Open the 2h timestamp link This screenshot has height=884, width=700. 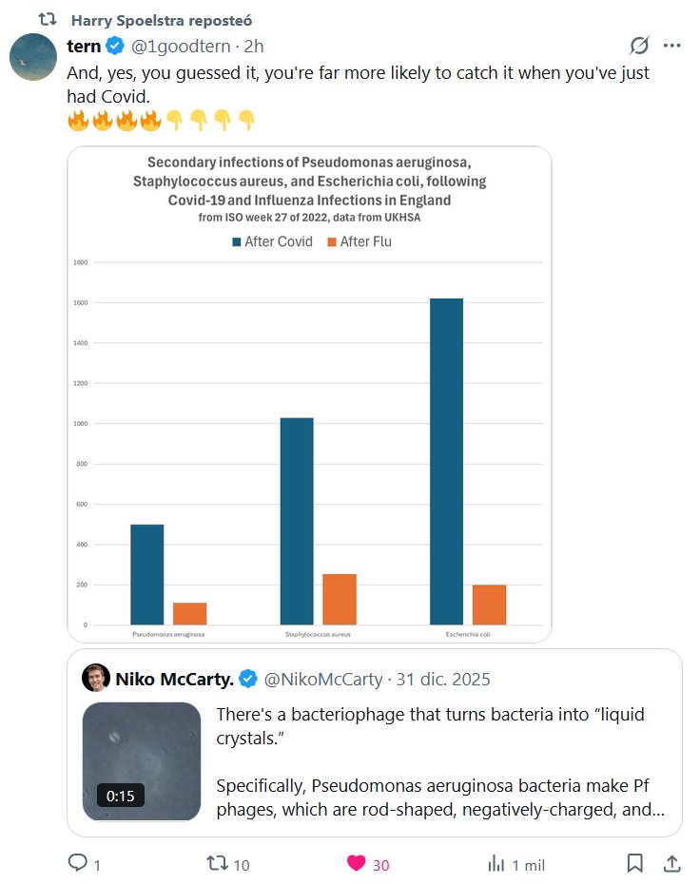(x=254, y=46)
